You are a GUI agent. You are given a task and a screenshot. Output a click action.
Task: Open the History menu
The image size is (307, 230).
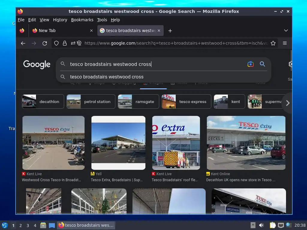point(60,20)
